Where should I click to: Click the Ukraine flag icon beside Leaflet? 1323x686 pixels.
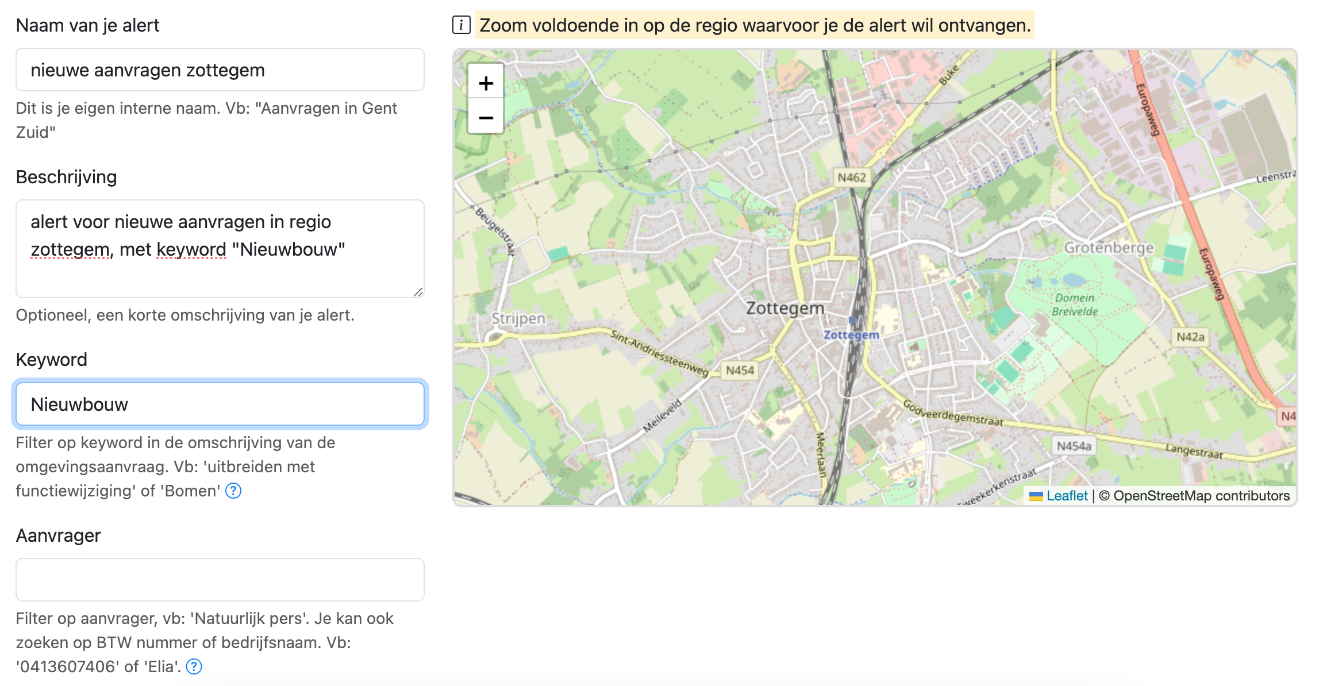coord(1036,496)
